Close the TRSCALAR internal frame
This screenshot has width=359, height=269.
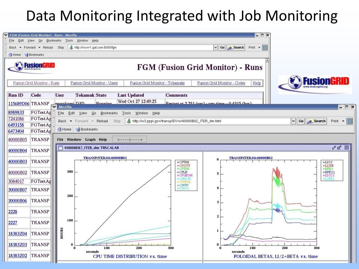(347, 148)
